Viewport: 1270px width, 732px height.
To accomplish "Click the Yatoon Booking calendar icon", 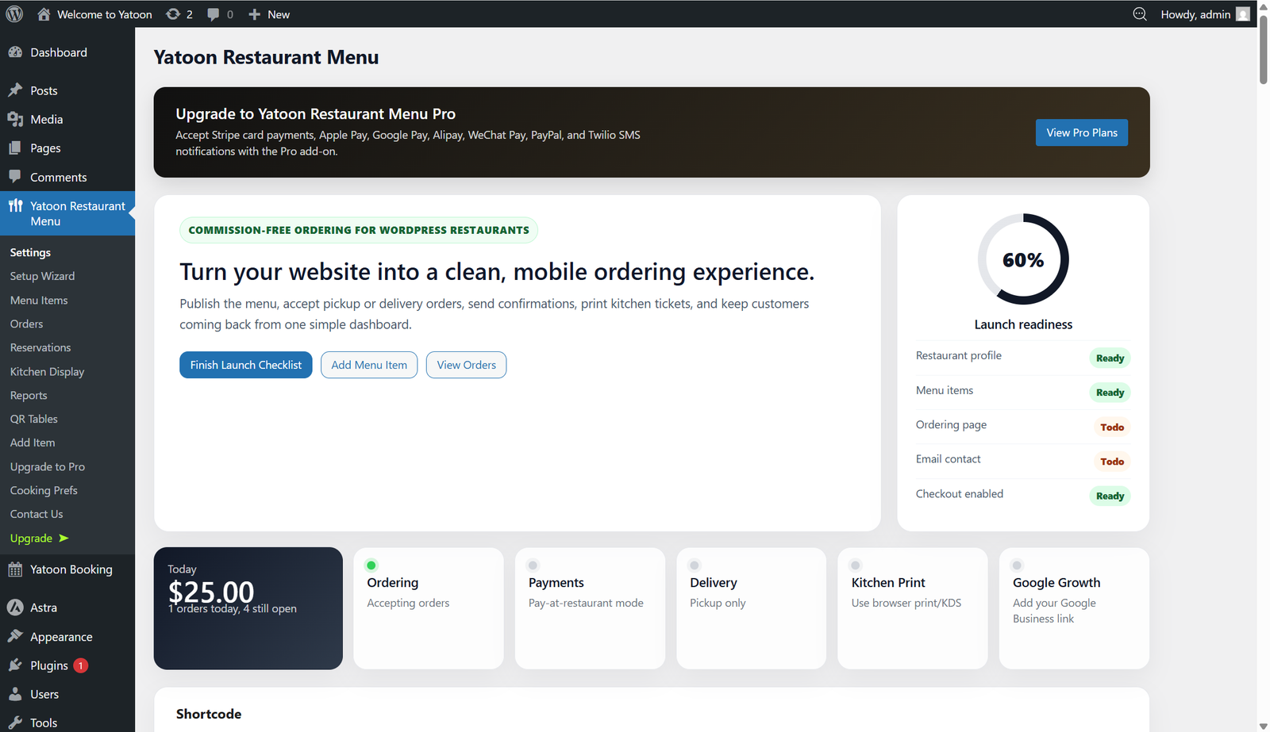I will pos(15,569).
